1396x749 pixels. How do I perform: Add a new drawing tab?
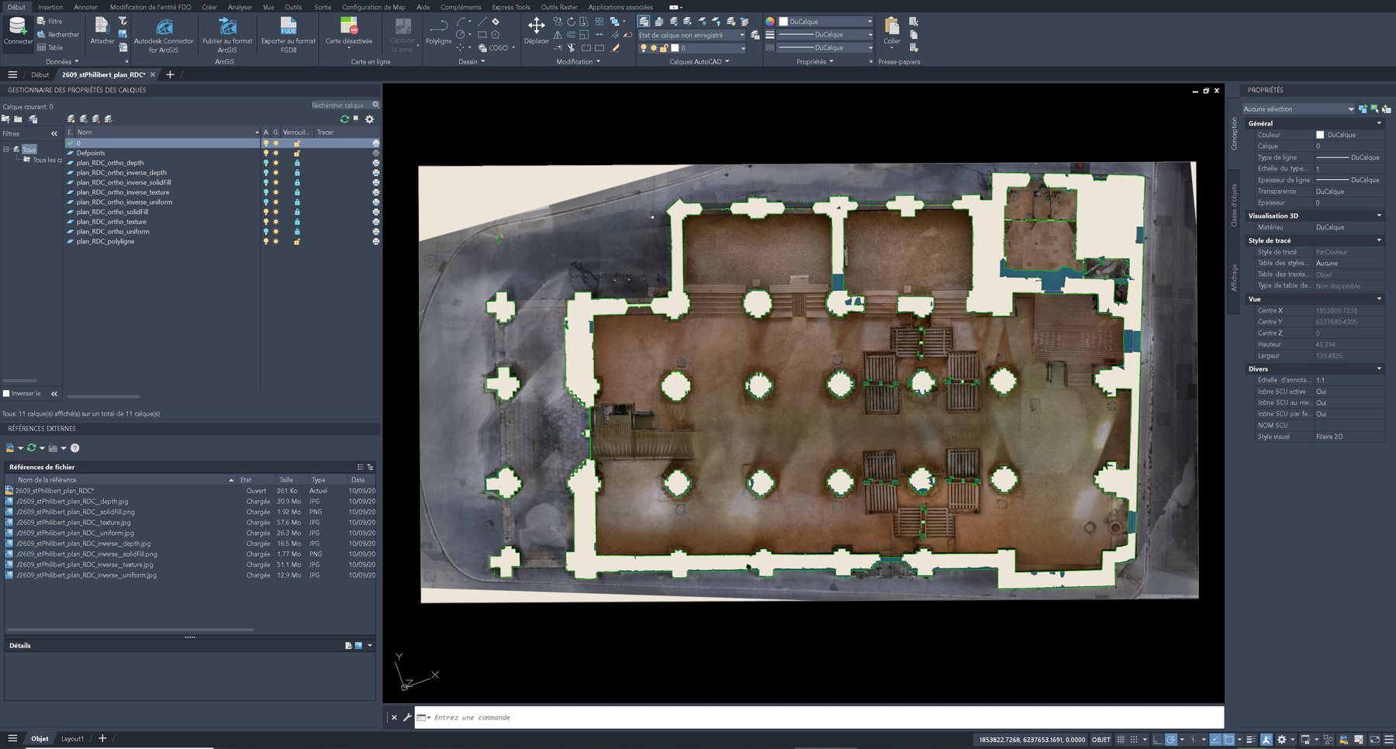coord(170,74)
